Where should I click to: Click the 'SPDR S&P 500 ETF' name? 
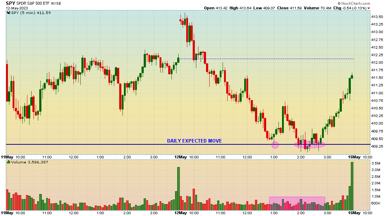tap(33, 4)
